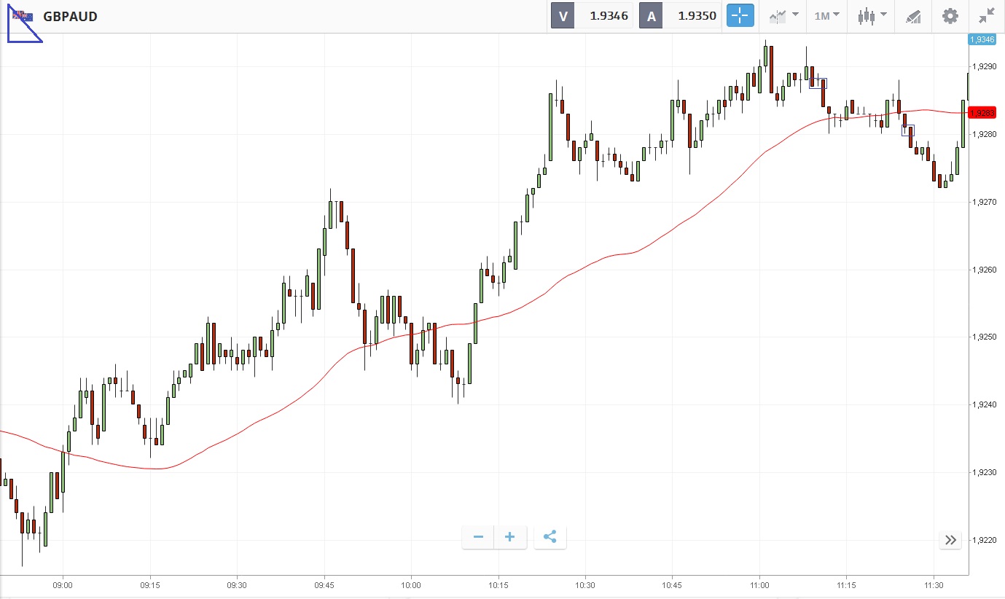Zoom out using the minus button

click(x=478, y=538)
